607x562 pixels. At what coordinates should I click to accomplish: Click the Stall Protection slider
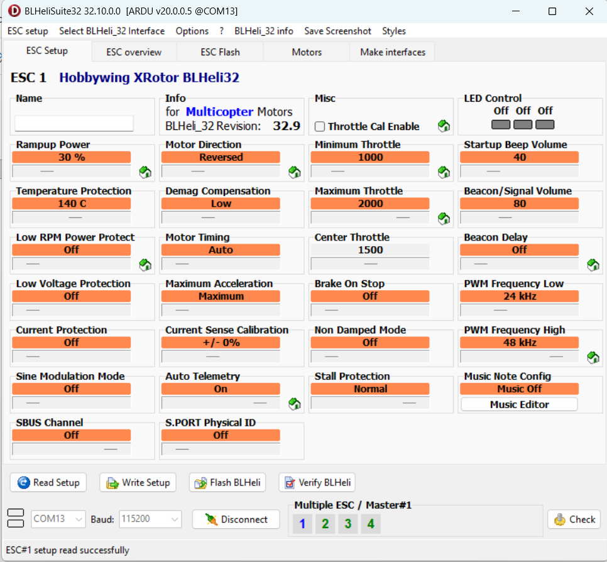370,403
